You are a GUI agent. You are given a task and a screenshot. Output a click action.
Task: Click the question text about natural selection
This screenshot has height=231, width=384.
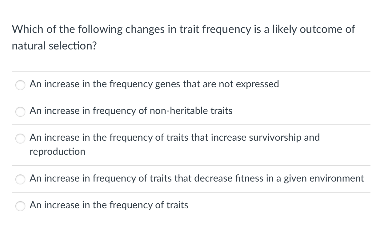[183, 29]
